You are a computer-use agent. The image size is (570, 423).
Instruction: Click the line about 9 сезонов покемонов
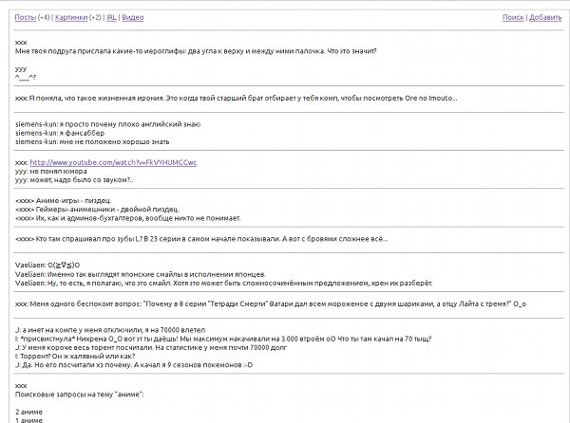134,365
